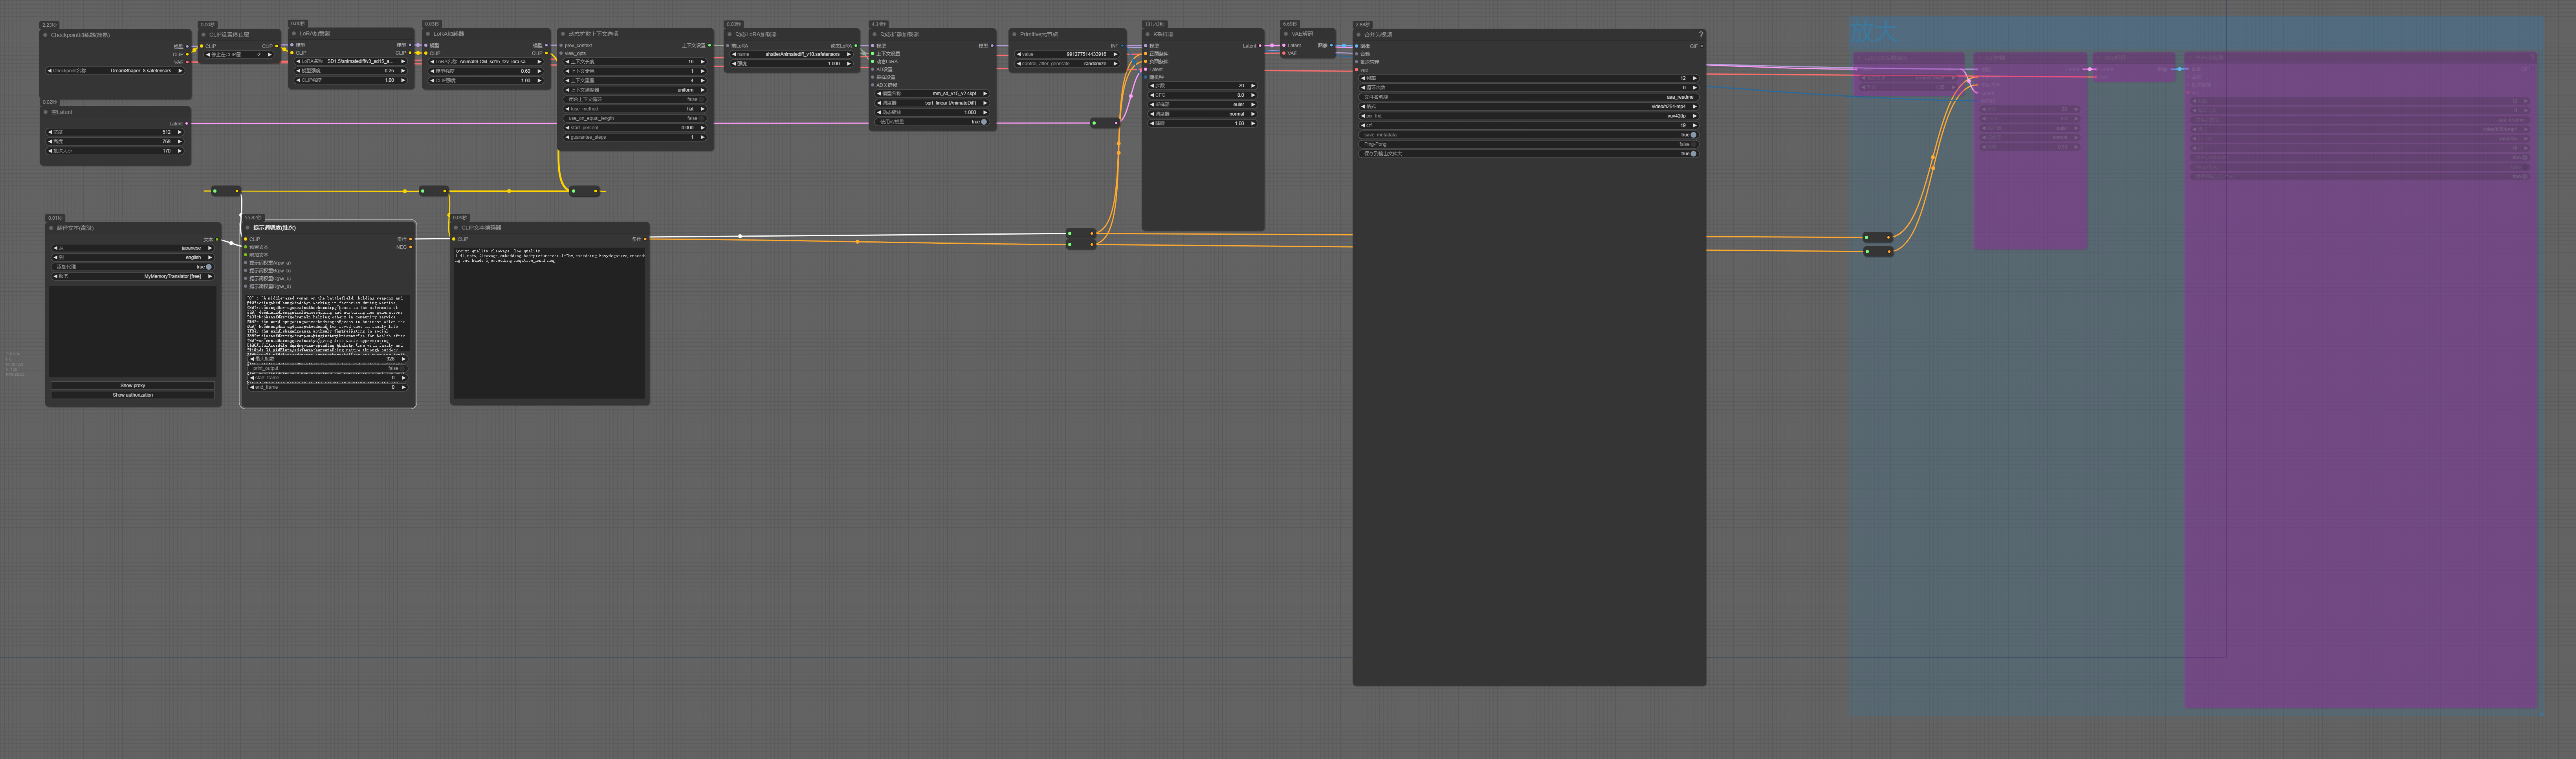Collapse the 合并为视频 node via its title dot
Viewport: 2576px width, 759px height.
coord(1358,35)
